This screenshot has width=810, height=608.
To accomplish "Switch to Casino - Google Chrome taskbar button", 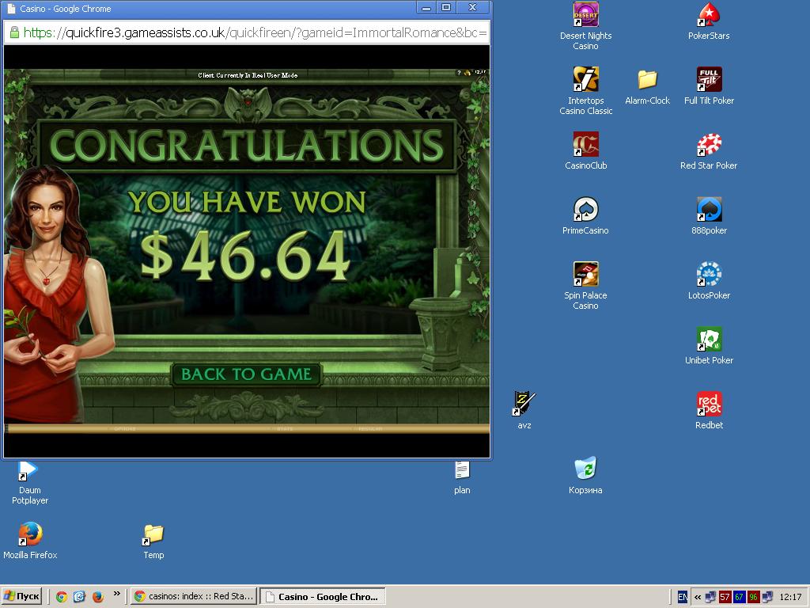I will [323, 597].
